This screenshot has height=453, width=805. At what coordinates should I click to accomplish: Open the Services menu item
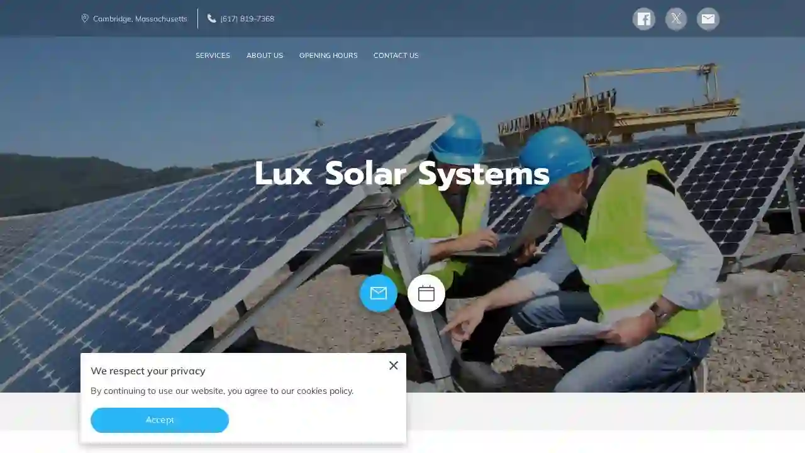pos(213,55)
